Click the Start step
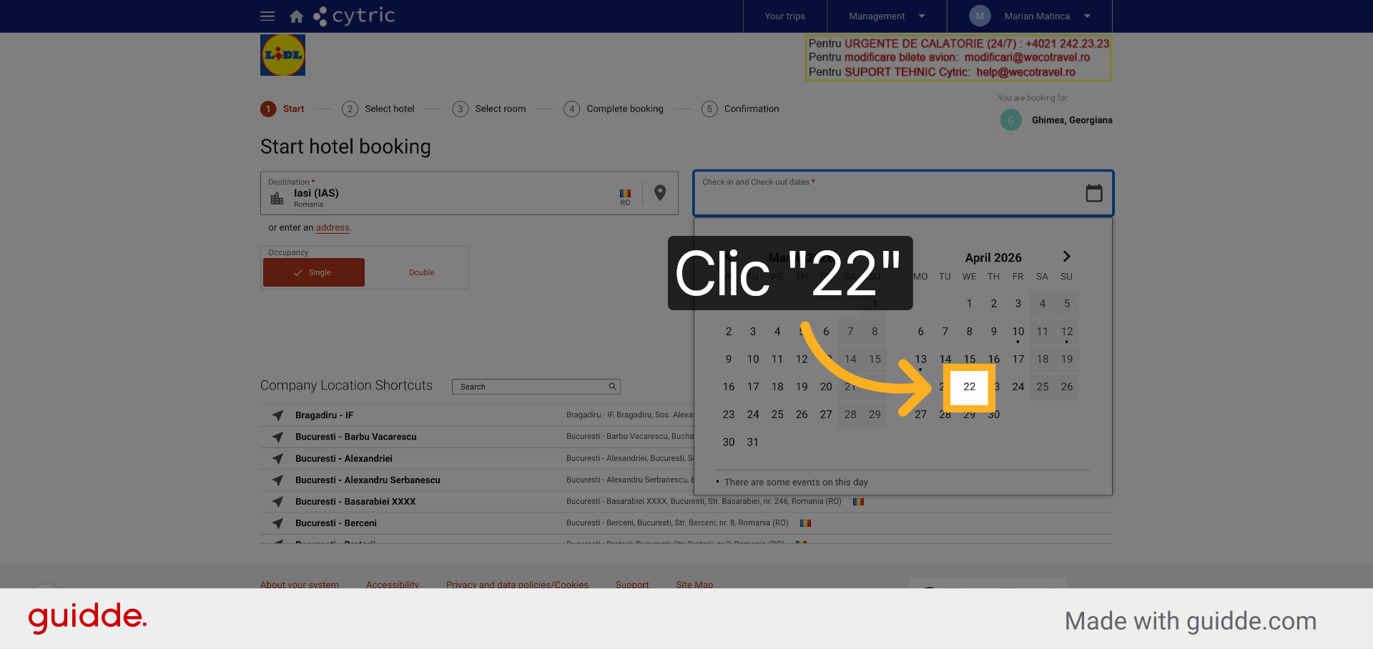 (282, 109)
